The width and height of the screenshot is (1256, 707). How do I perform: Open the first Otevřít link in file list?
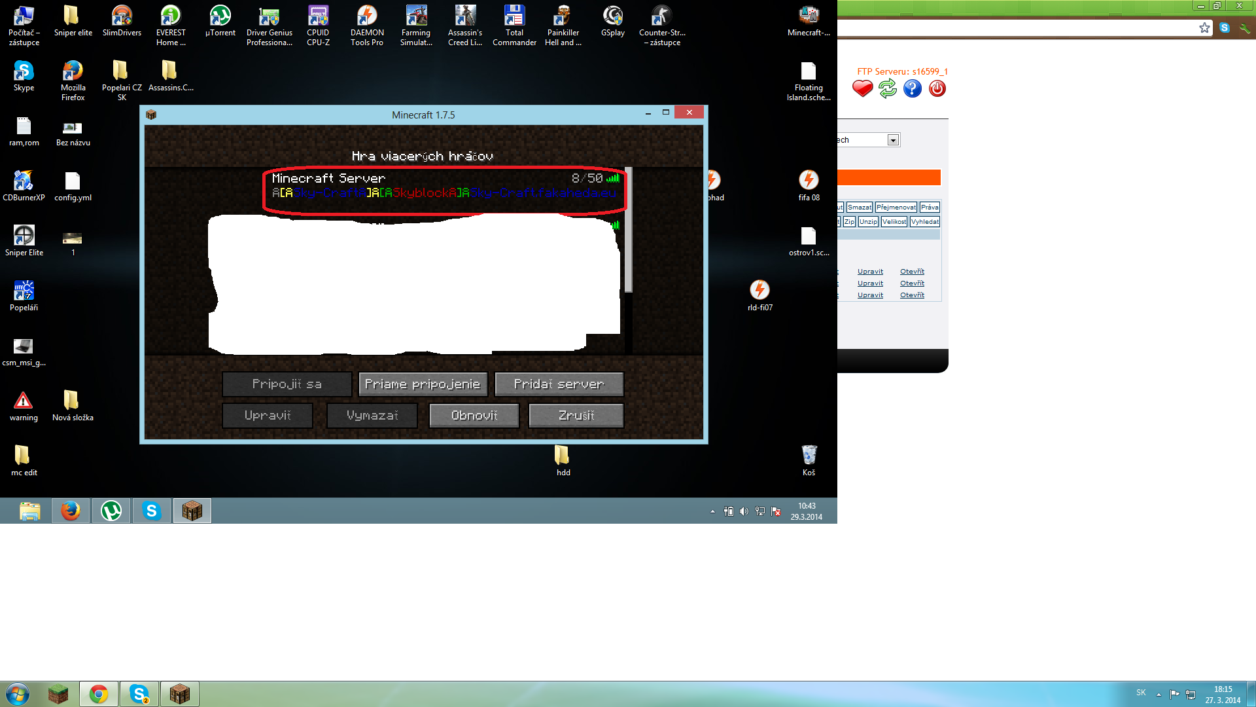tap(912, 271)
